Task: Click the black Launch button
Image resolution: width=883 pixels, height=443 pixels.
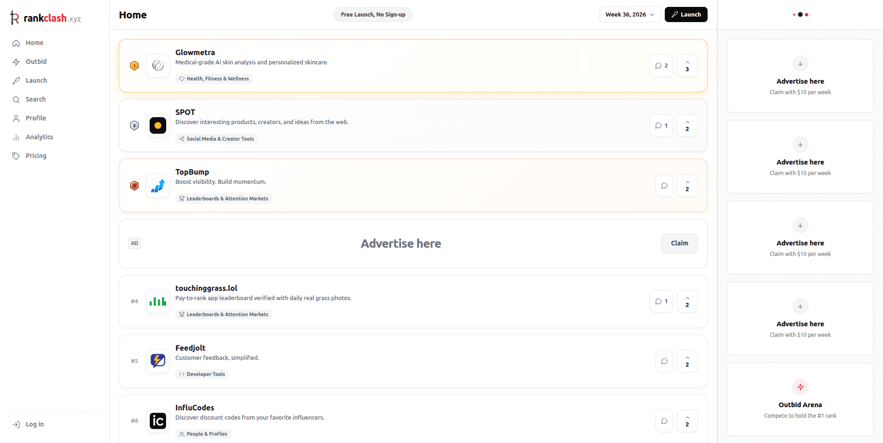Action: [x=686, y=15]
